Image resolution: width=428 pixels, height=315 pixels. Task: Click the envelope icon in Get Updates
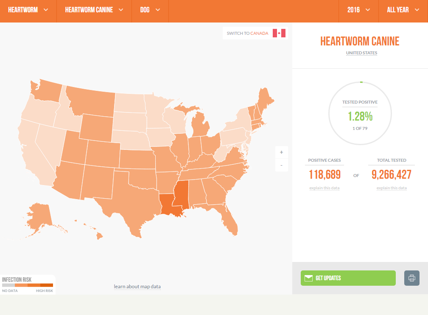tap(308, 278)
